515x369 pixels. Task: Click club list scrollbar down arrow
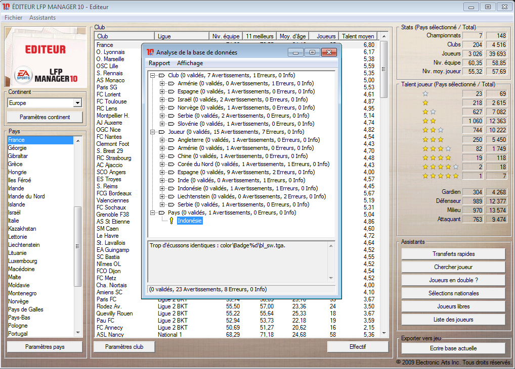pyautogui.click(x=384, y=334)
